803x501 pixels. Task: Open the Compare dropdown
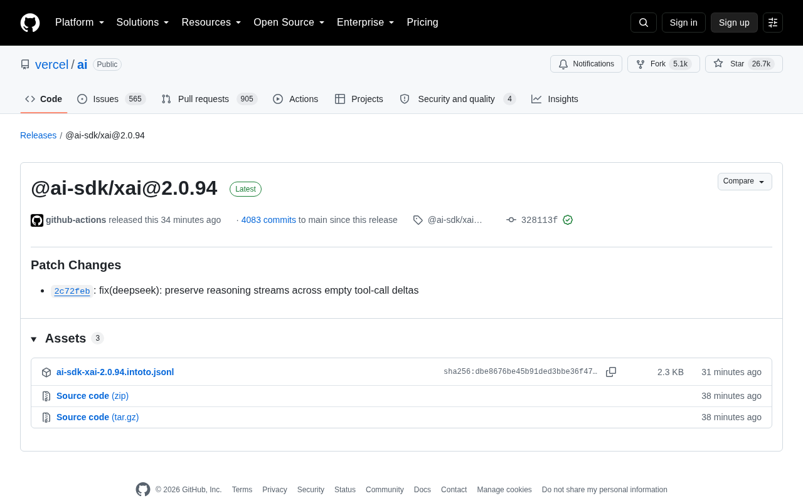(x=745, y=182)
